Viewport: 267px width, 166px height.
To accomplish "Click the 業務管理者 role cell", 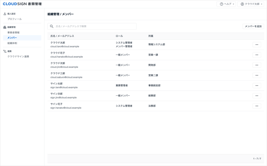I will [x=122, y=85].
